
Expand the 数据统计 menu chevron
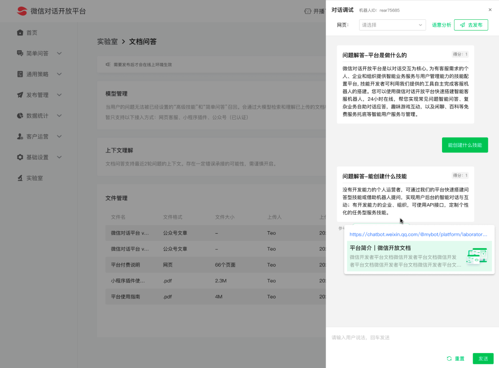click(59, 115)
